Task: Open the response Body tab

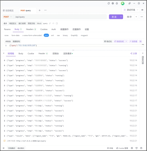Action: [x=21, y=53]
